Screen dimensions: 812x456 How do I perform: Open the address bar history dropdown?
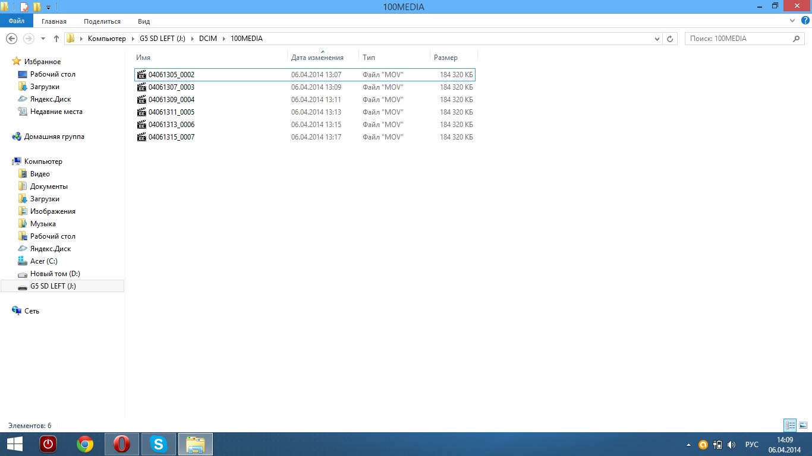[656, 39]
